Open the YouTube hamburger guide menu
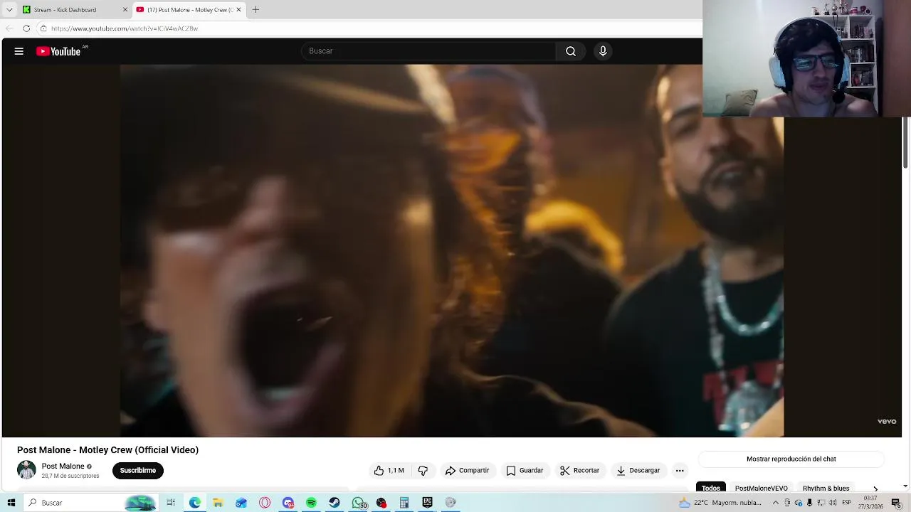Image resolution: width=911 pixels, height=512 pixels. point(19,51)
